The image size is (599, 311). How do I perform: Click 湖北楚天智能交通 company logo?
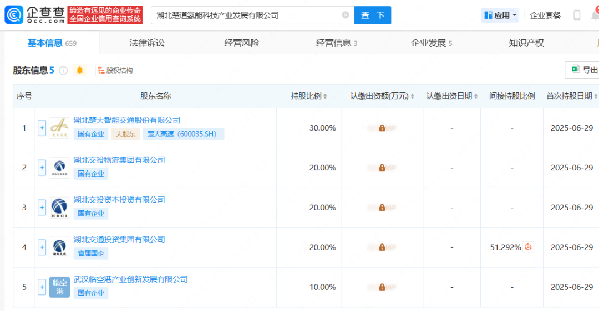click(59, 128)
